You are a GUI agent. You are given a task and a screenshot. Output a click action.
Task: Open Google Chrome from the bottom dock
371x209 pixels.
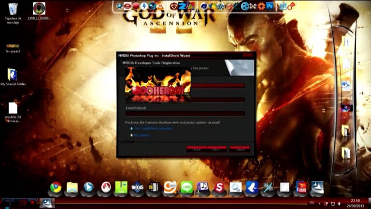56,187
